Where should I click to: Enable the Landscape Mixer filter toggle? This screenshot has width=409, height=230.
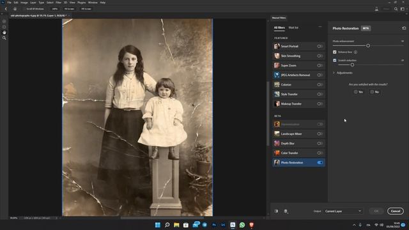(x=320, y=134)
